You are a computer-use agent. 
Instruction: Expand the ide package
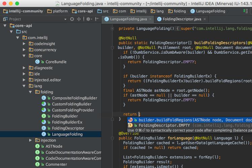click(24, 74)
